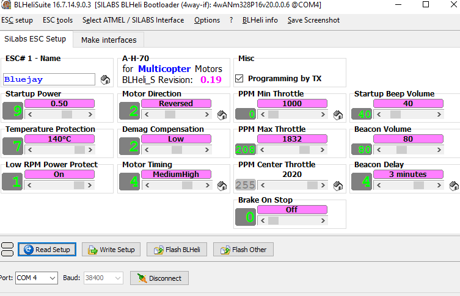Open the BLHeli info menu
The height and width of the screenshot is (296, 460).
[x=260, y=20]
